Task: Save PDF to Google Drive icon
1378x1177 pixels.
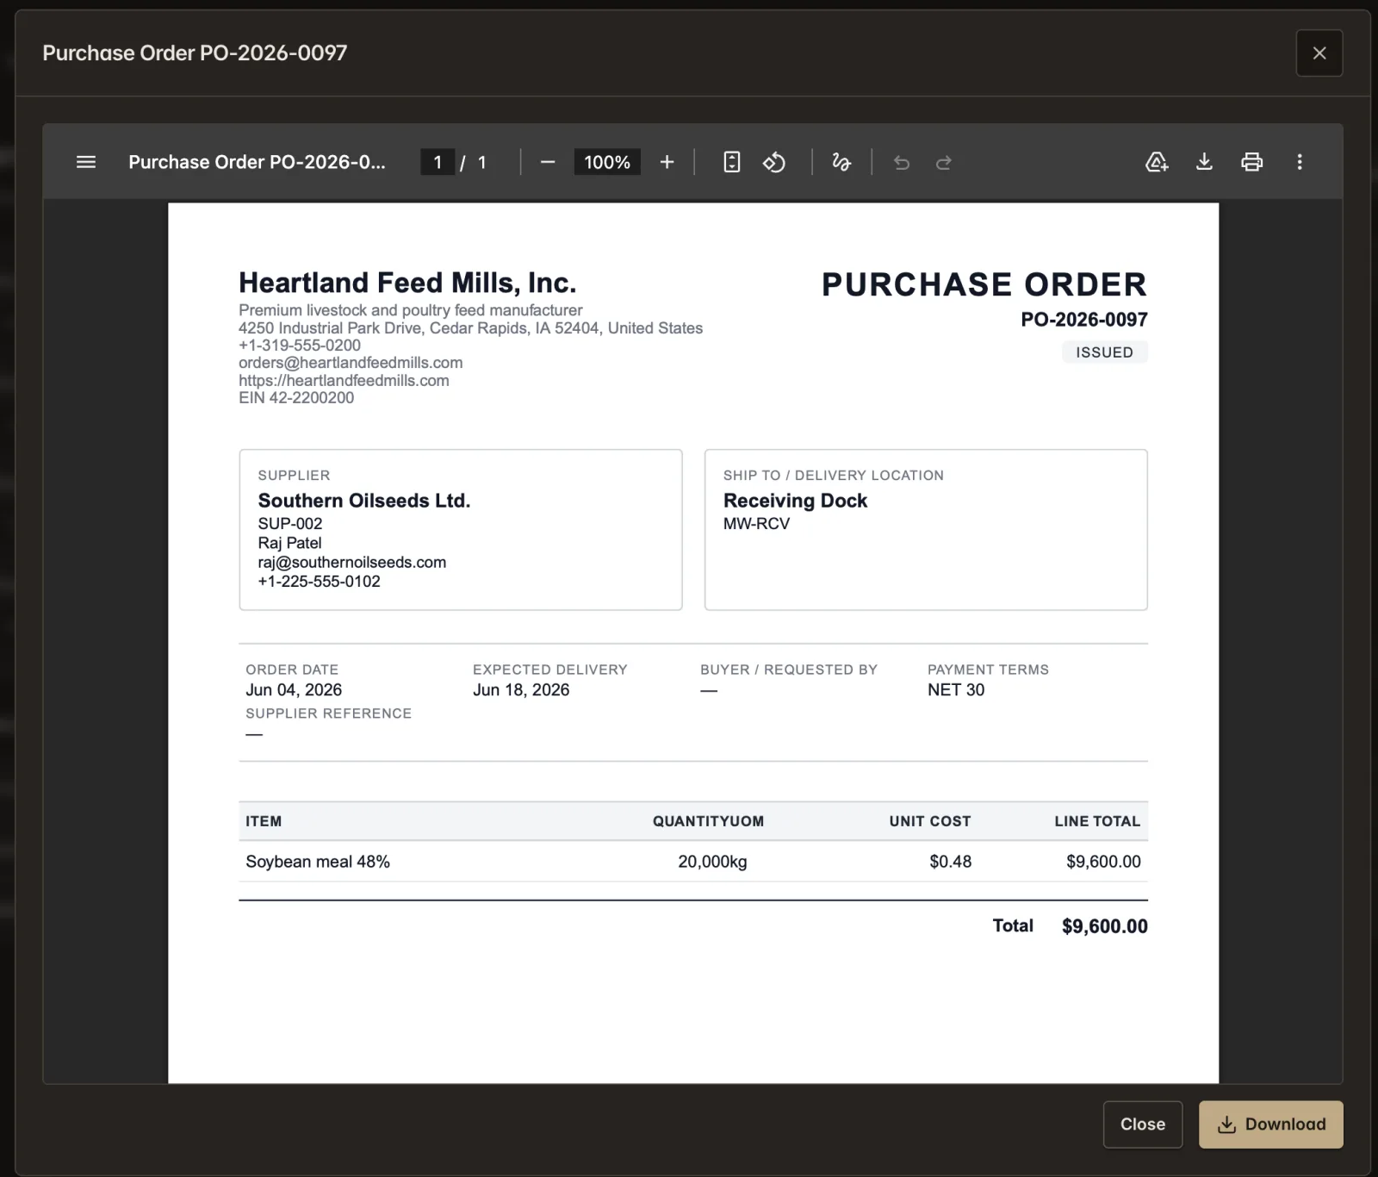Action: [x=1157, y=162]
